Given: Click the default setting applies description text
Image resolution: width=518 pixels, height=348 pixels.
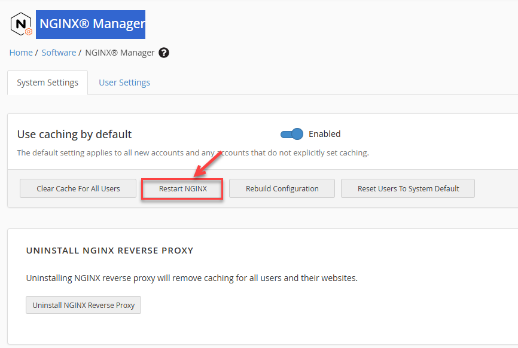Looking at the screenshot, I should pyautogui.click(x=193, y=153).
